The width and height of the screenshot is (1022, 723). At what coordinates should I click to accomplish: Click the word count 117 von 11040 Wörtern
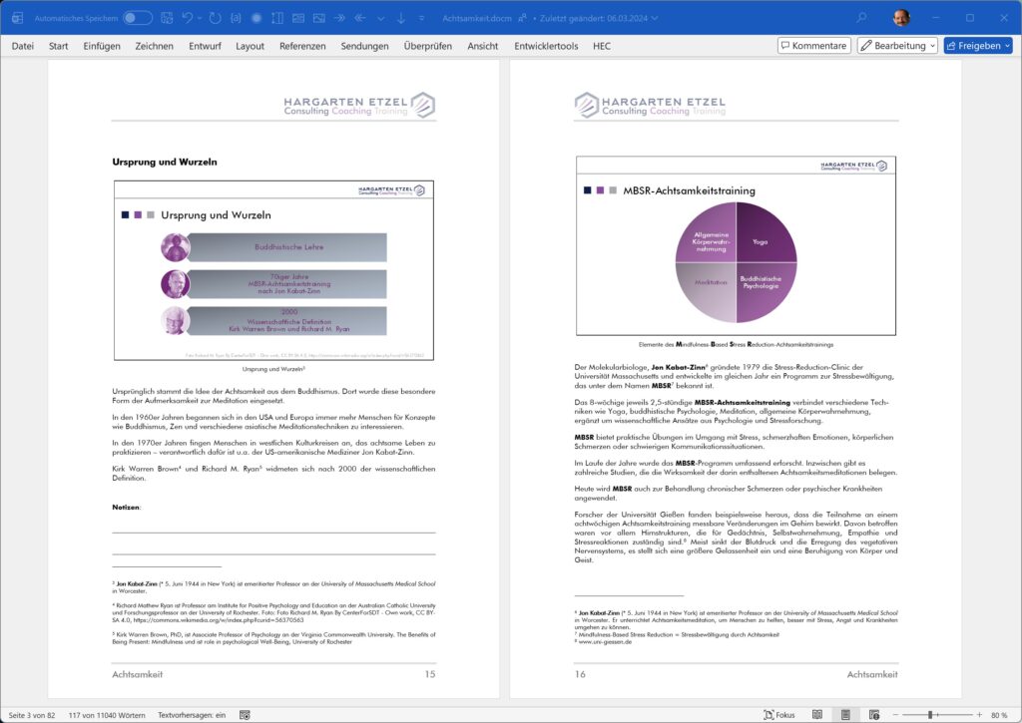pos(108,715)
